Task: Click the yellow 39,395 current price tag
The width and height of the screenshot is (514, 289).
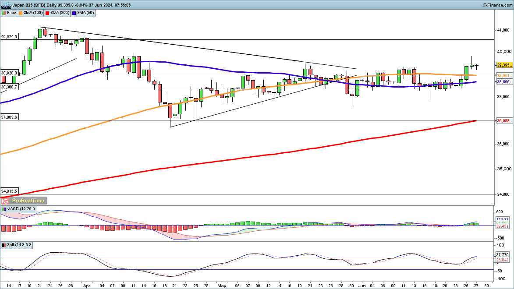Action: coord(503,65)
